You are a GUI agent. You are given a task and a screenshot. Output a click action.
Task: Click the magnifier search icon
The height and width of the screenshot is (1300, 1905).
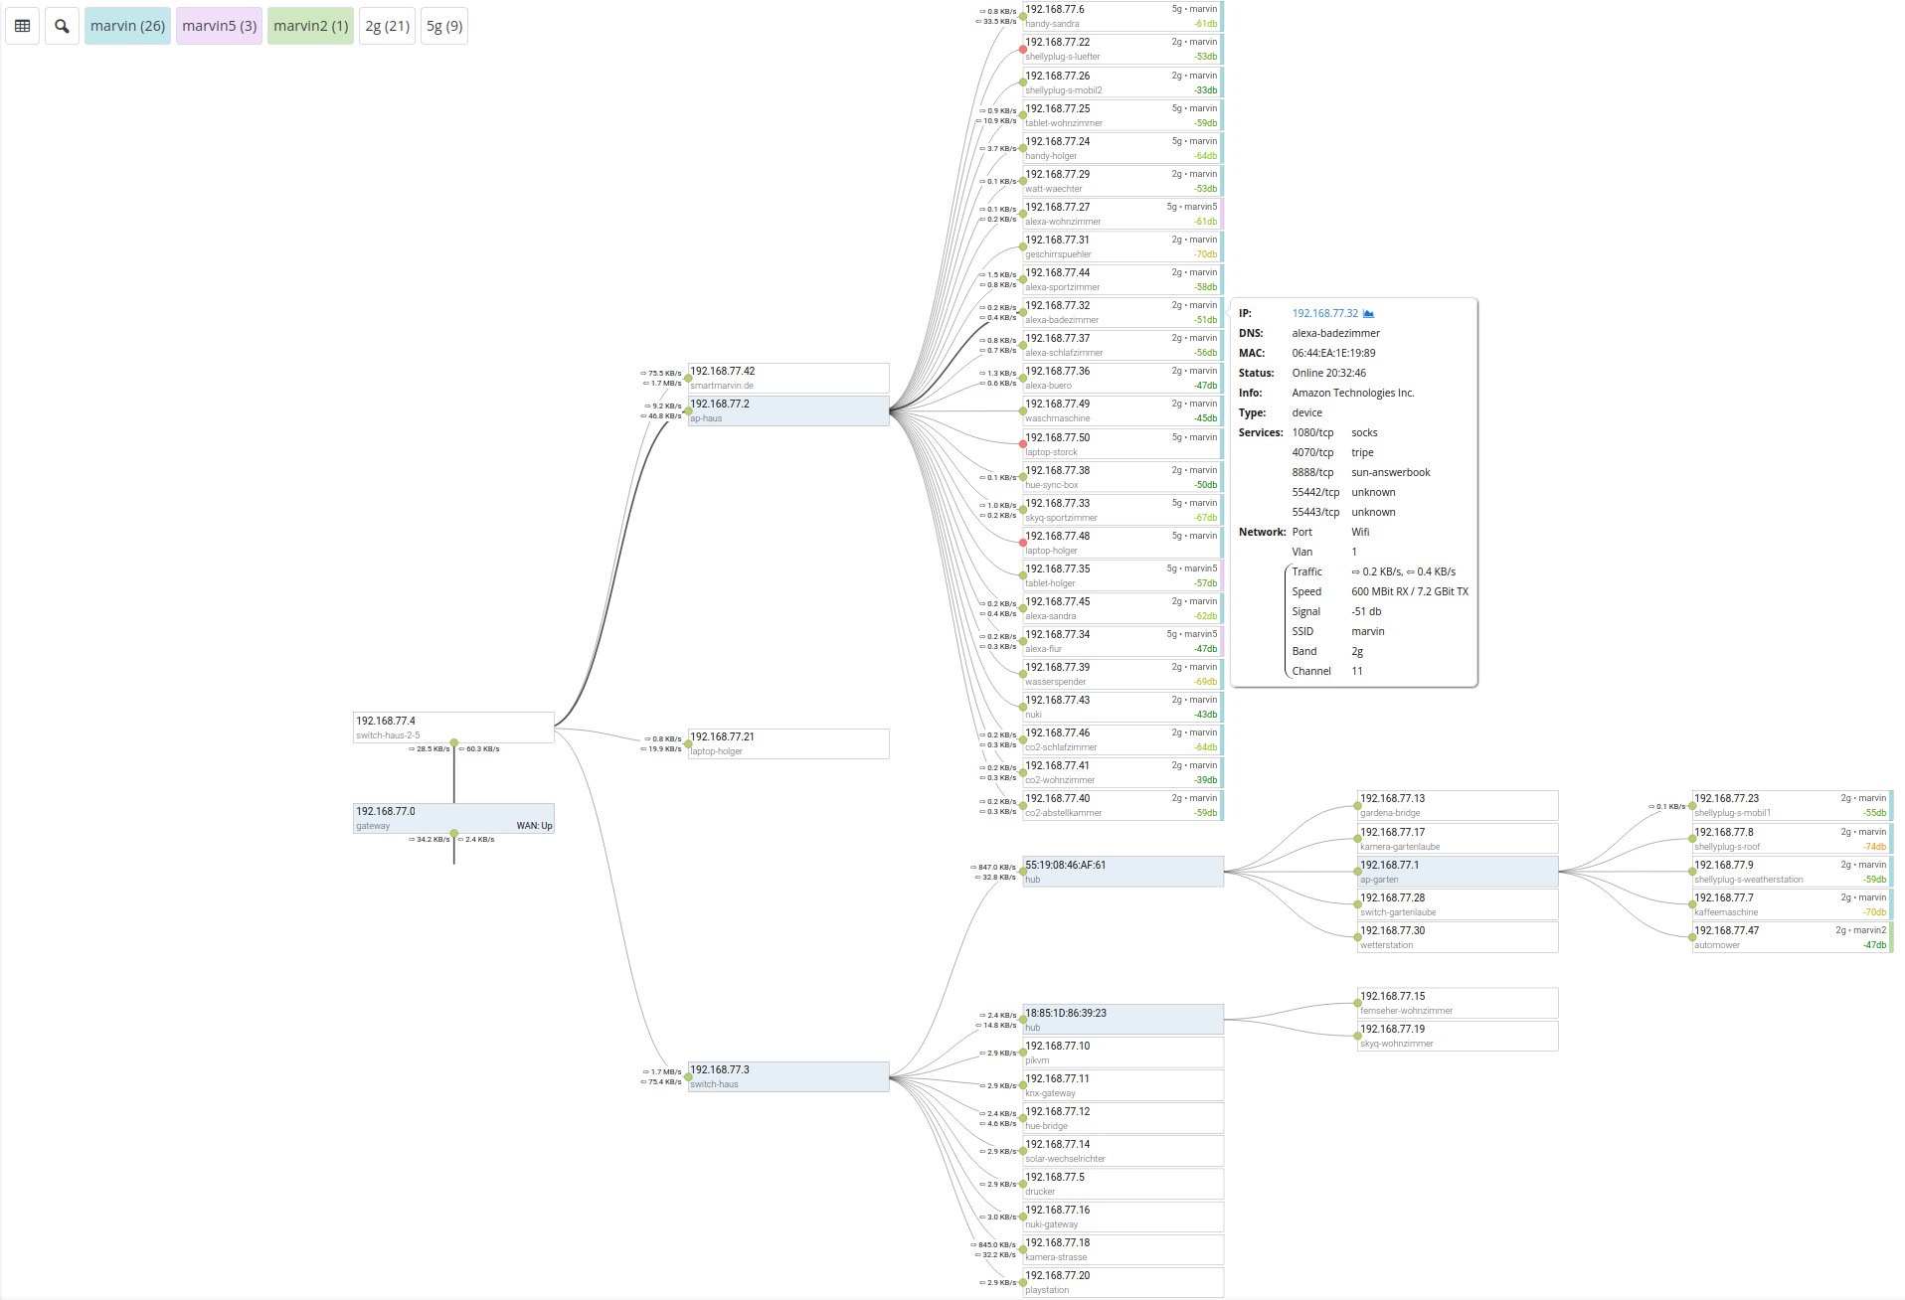pyautogui.click(x=62, y=26)
